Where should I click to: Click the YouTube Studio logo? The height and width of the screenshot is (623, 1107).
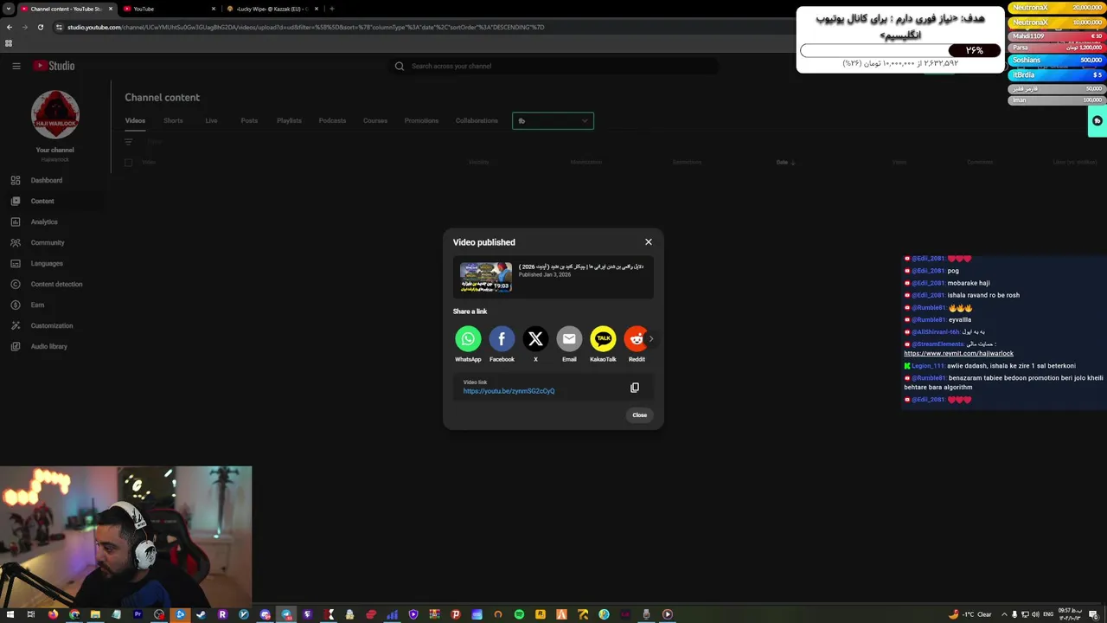point(54,66)
